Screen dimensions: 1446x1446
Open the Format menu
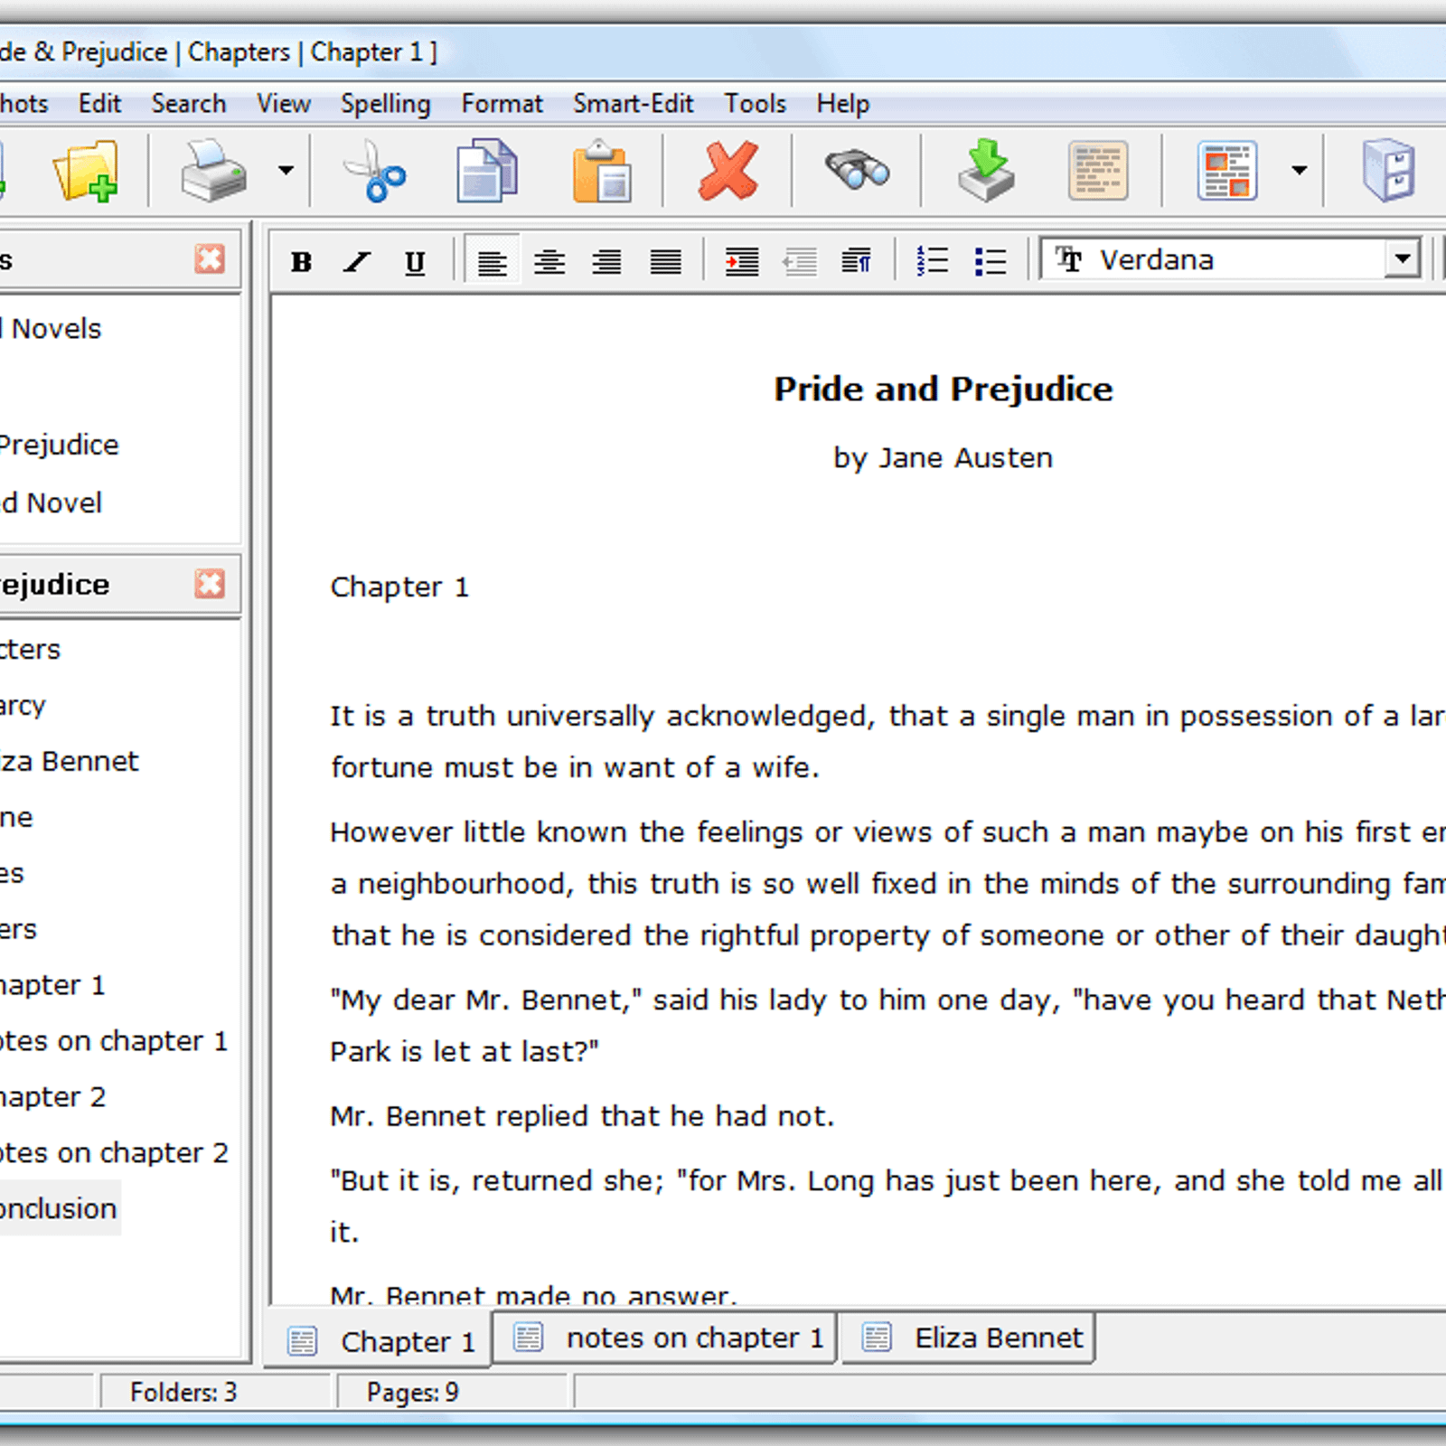coord(502,104)
